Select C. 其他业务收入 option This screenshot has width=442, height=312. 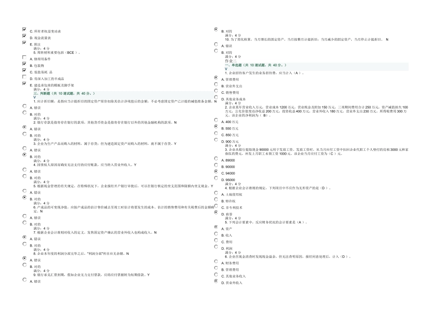click(216, 274)
